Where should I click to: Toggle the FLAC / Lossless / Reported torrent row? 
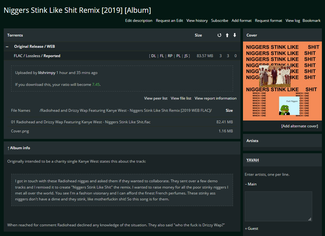(37, 56)
